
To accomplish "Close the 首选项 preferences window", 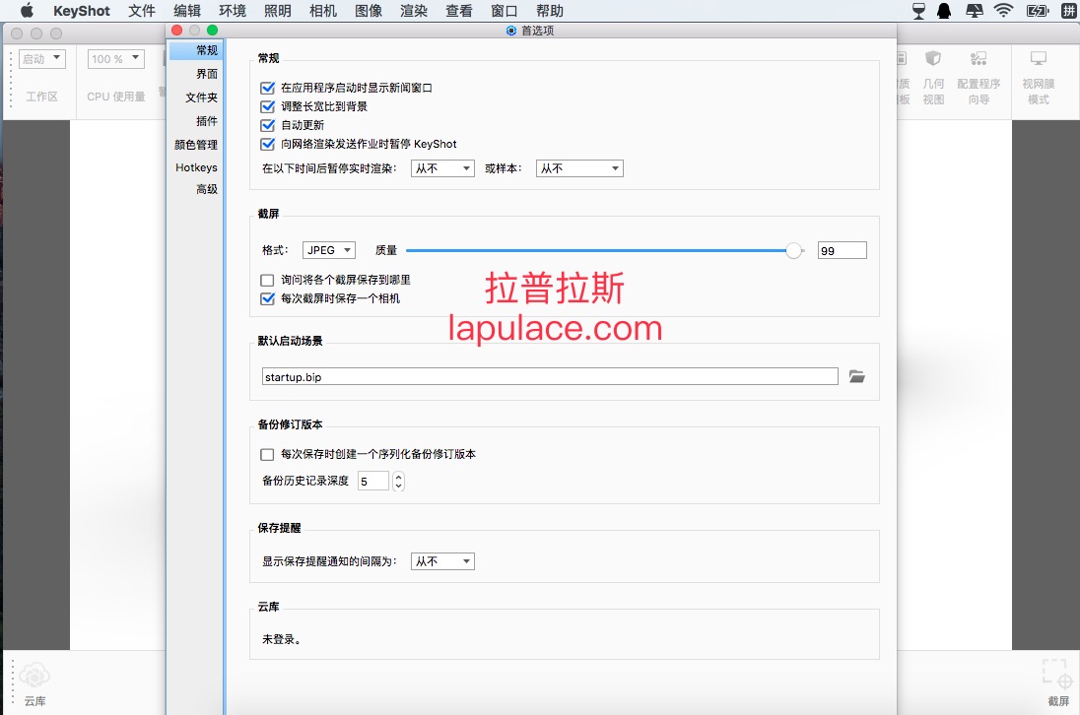I will click(x=177, y=31).
